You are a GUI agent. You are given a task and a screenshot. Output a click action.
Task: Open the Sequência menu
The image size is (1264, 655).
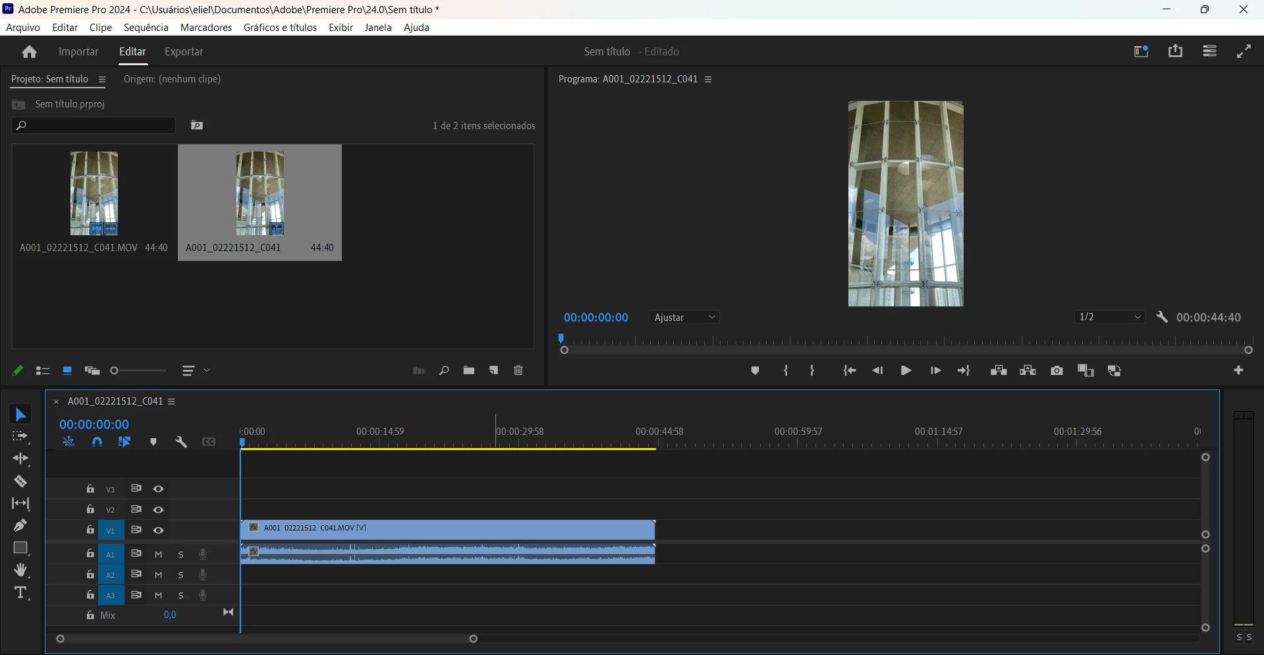pos(146,28)
